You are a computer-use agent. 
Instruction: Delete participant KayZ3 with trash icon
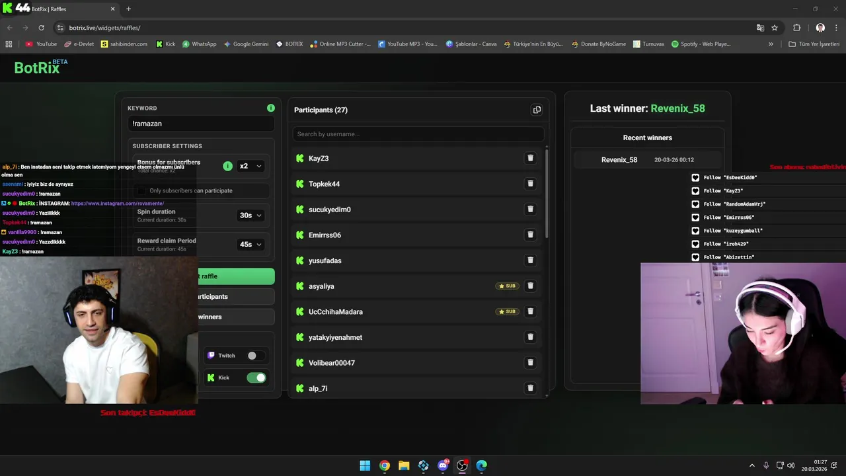pos(530,158)
